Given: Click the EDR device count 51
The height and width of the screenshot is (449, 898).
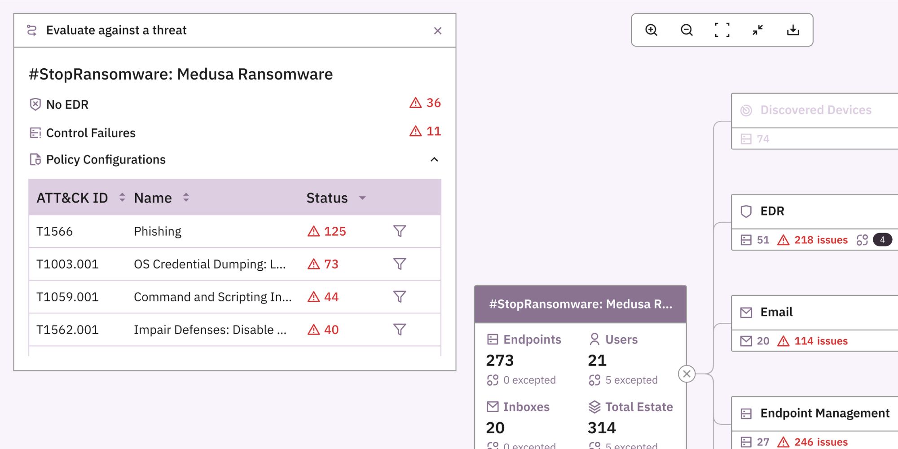Looking at the screenshot, I should pyautogui.click(x=763, y=240).
